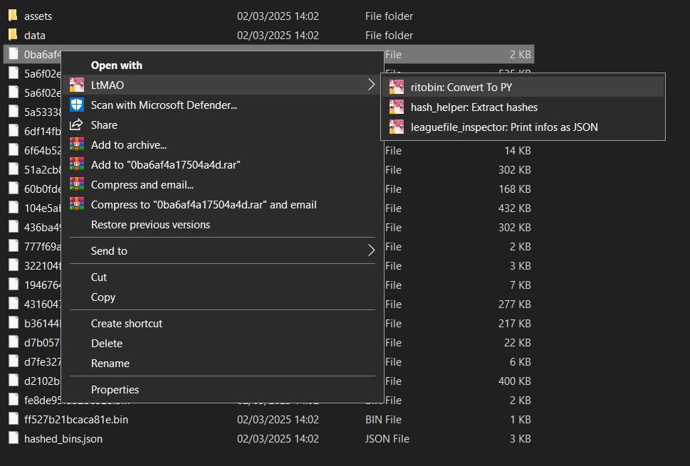
Task: Expand the LtMAO submenu arrow
Action: tap(371, 85)
